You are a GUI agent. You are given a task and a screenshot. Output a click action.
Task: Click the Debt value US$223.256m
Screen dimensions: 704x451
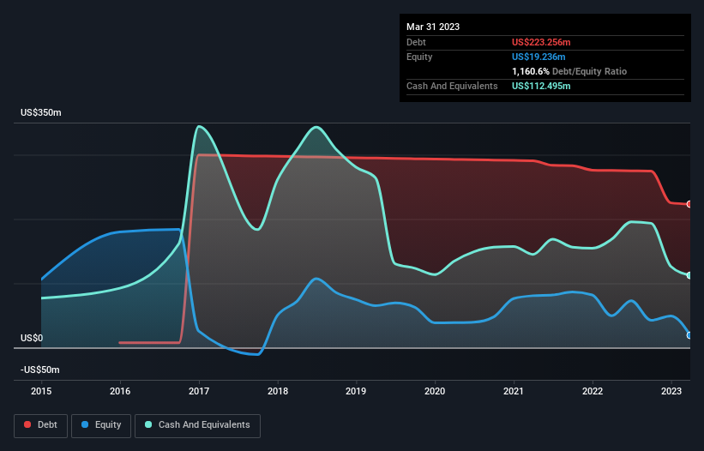pyautogui.click(x=541, y=42)
